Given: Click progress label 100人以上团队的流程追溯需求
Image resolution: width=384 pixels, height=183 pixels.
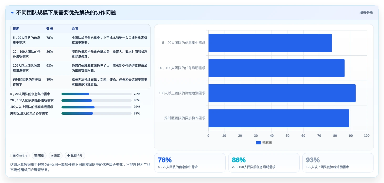Looking at the screenshot, I should [32, 107].
